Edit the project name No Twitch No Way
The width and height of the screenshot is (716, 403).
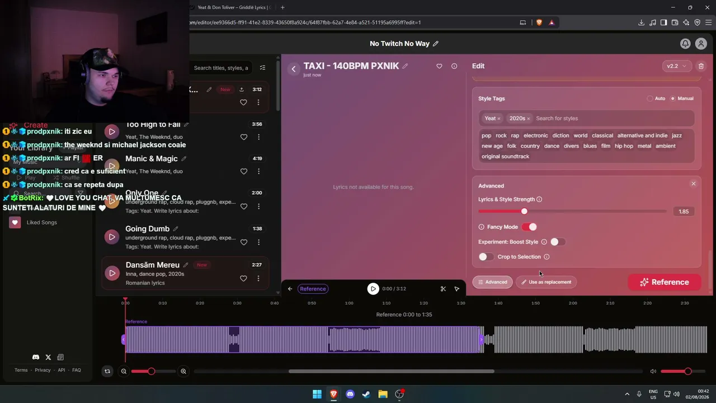436,44
